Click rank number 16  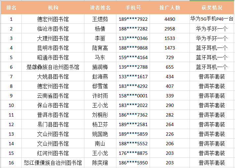[11, 163]
